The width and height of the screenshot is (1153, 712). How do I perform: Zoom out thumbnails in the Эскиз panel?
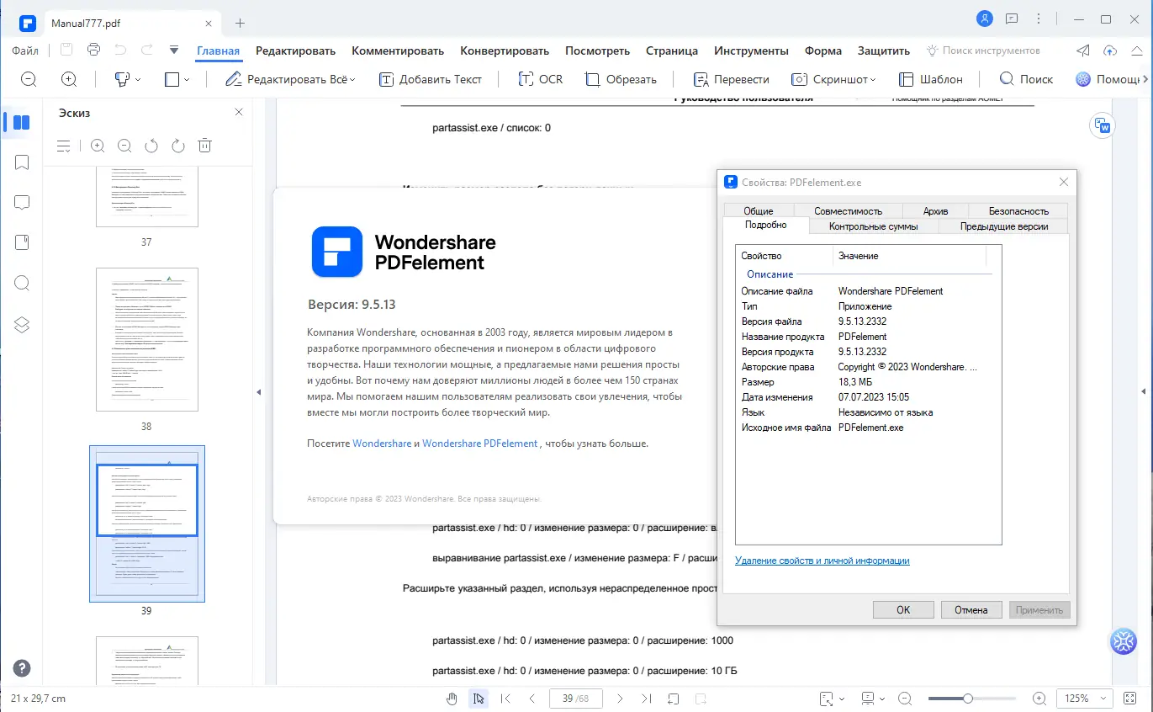click(x=124, y=146)
